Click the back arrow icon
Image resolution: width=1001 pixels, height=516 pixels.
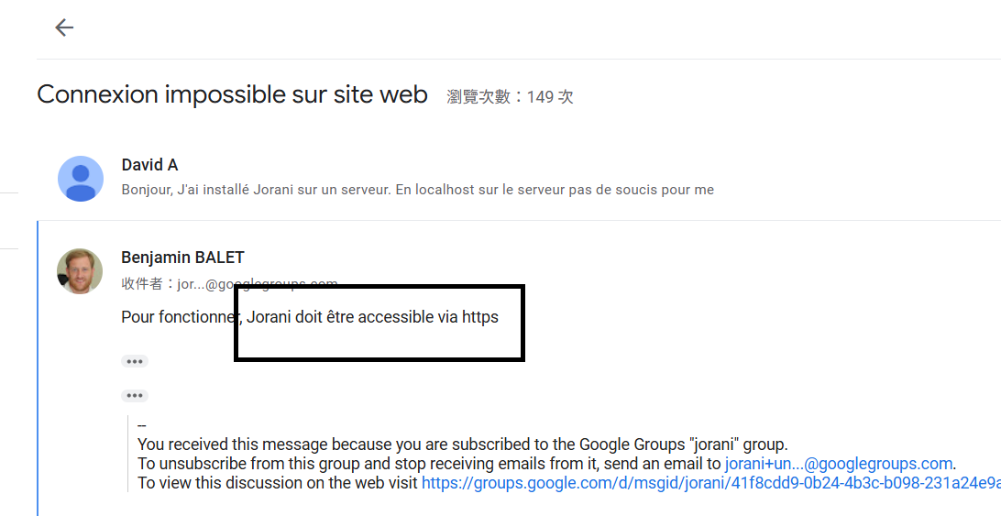pos(64,27)
